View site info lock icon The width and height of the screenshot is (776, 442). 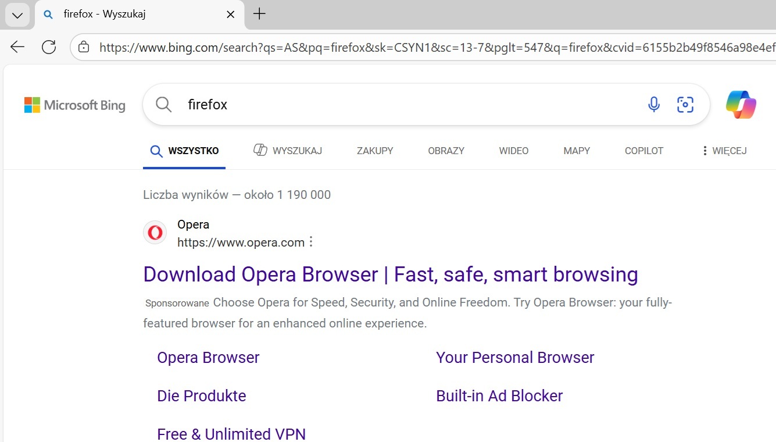pos(84,47)
